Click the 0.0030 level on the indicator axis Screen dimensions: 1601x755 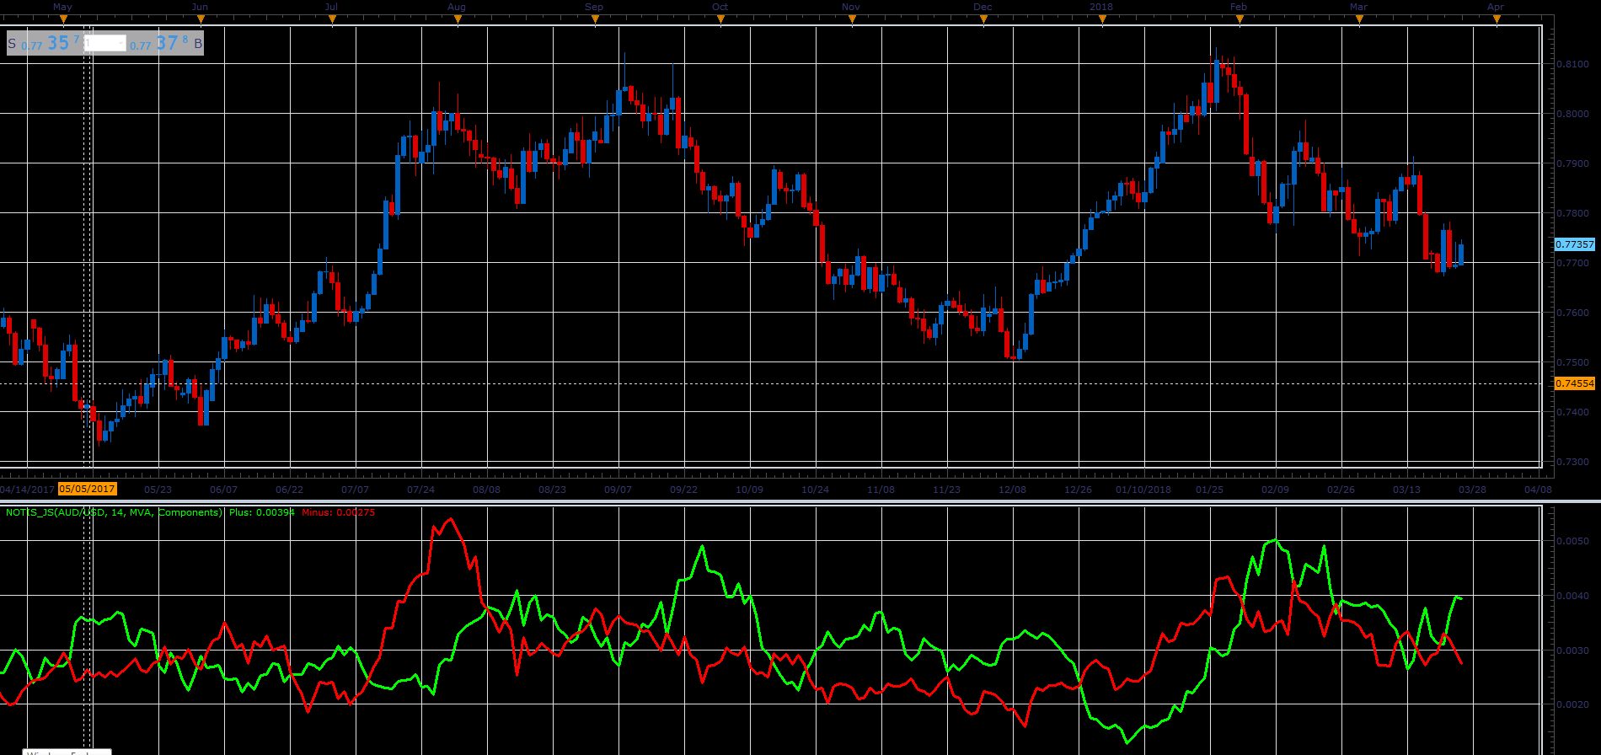1572,651
